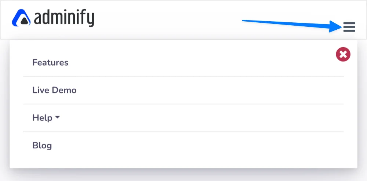
Task: Click the header bar's blank center area
Action: click(x=168, y=20)
